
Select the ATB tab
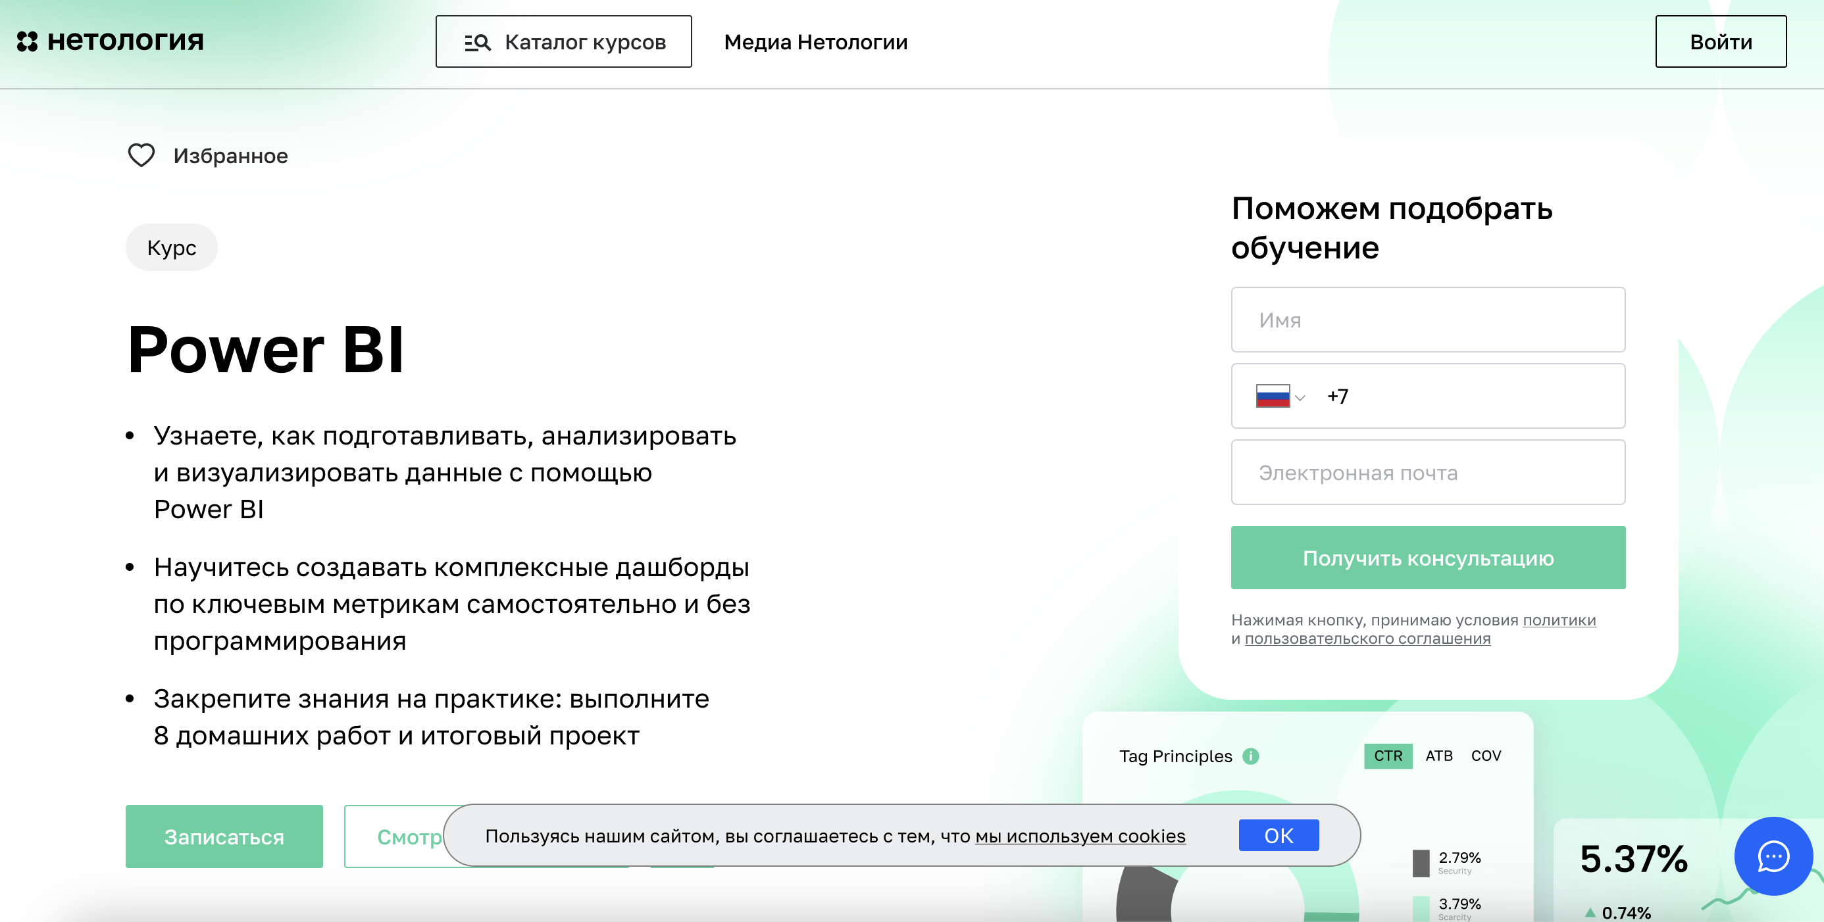pos(1439,756)
